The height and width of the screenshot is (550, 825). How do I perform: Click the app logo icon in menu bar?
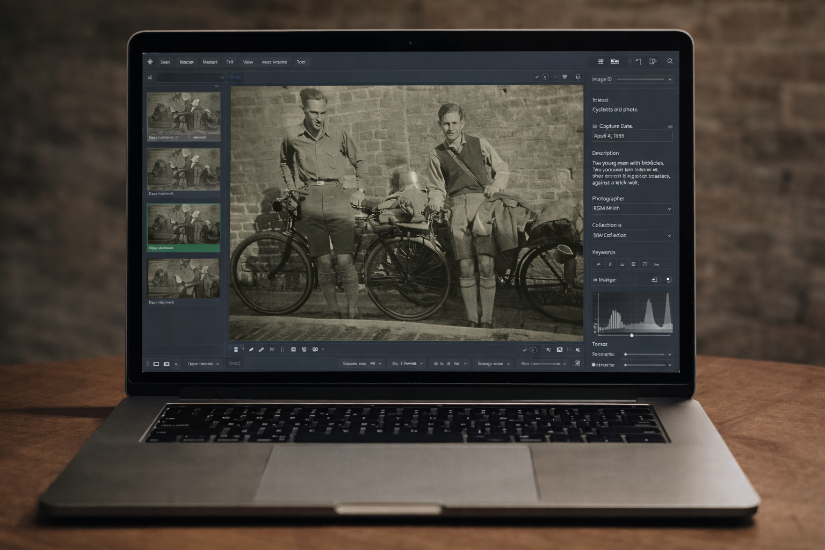pos(150,62)
